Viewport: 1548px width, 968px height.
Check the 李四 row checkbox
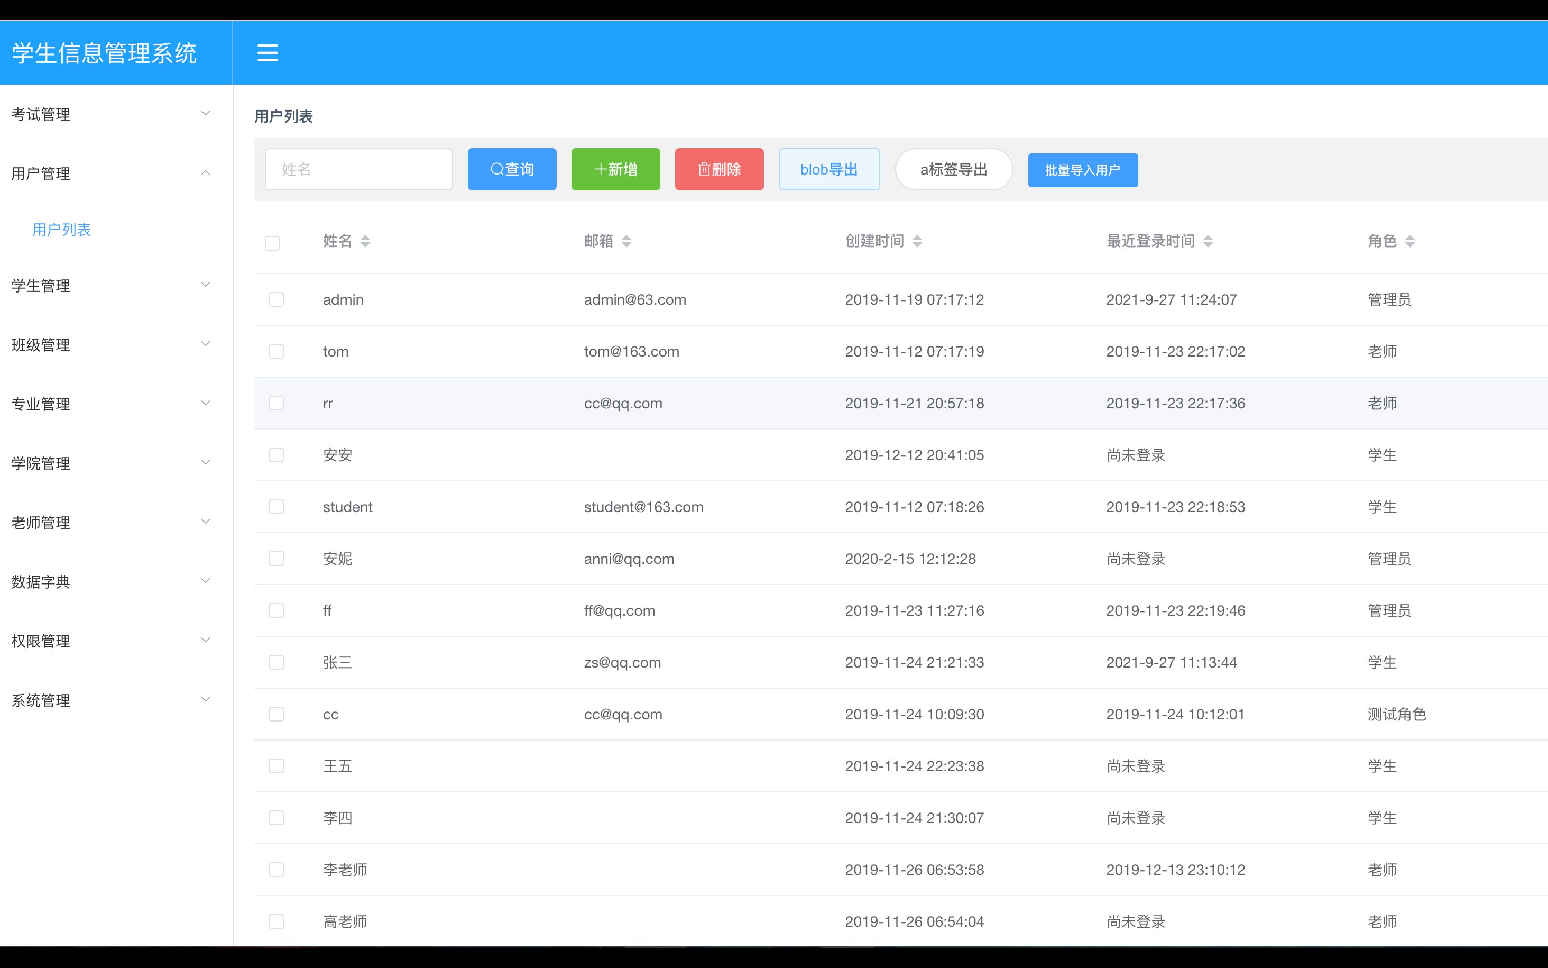277,818
